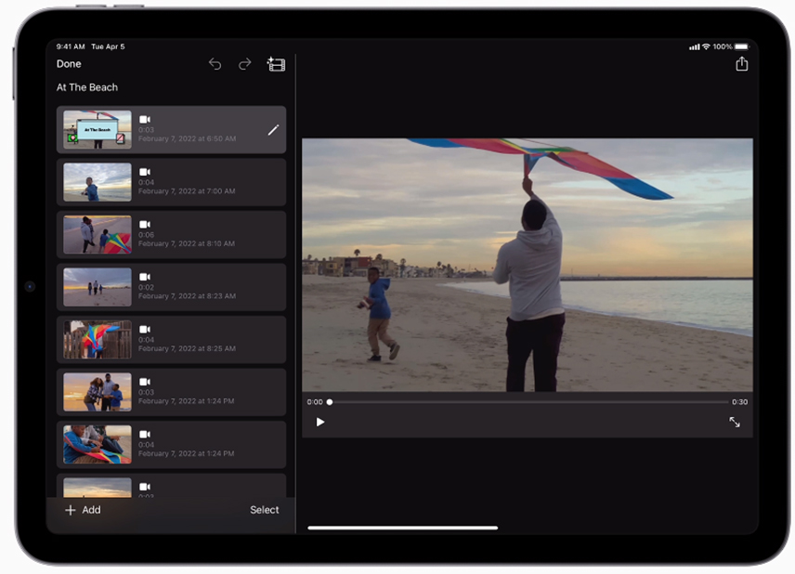Viewport: 795px width, 574px height.
Task: Click the pencil edit icon on first clip
Action: (x=273, y=130)
